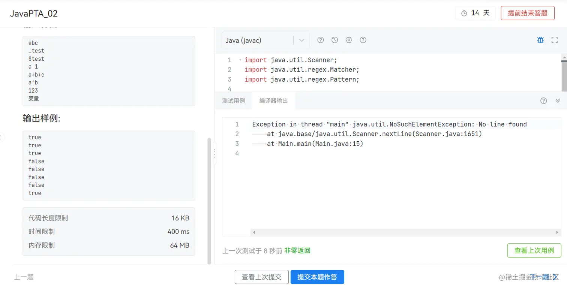Click output horizontal scrollbar right arrow
This screenshot has width=567, height=289.
click(x=557, y=232)
